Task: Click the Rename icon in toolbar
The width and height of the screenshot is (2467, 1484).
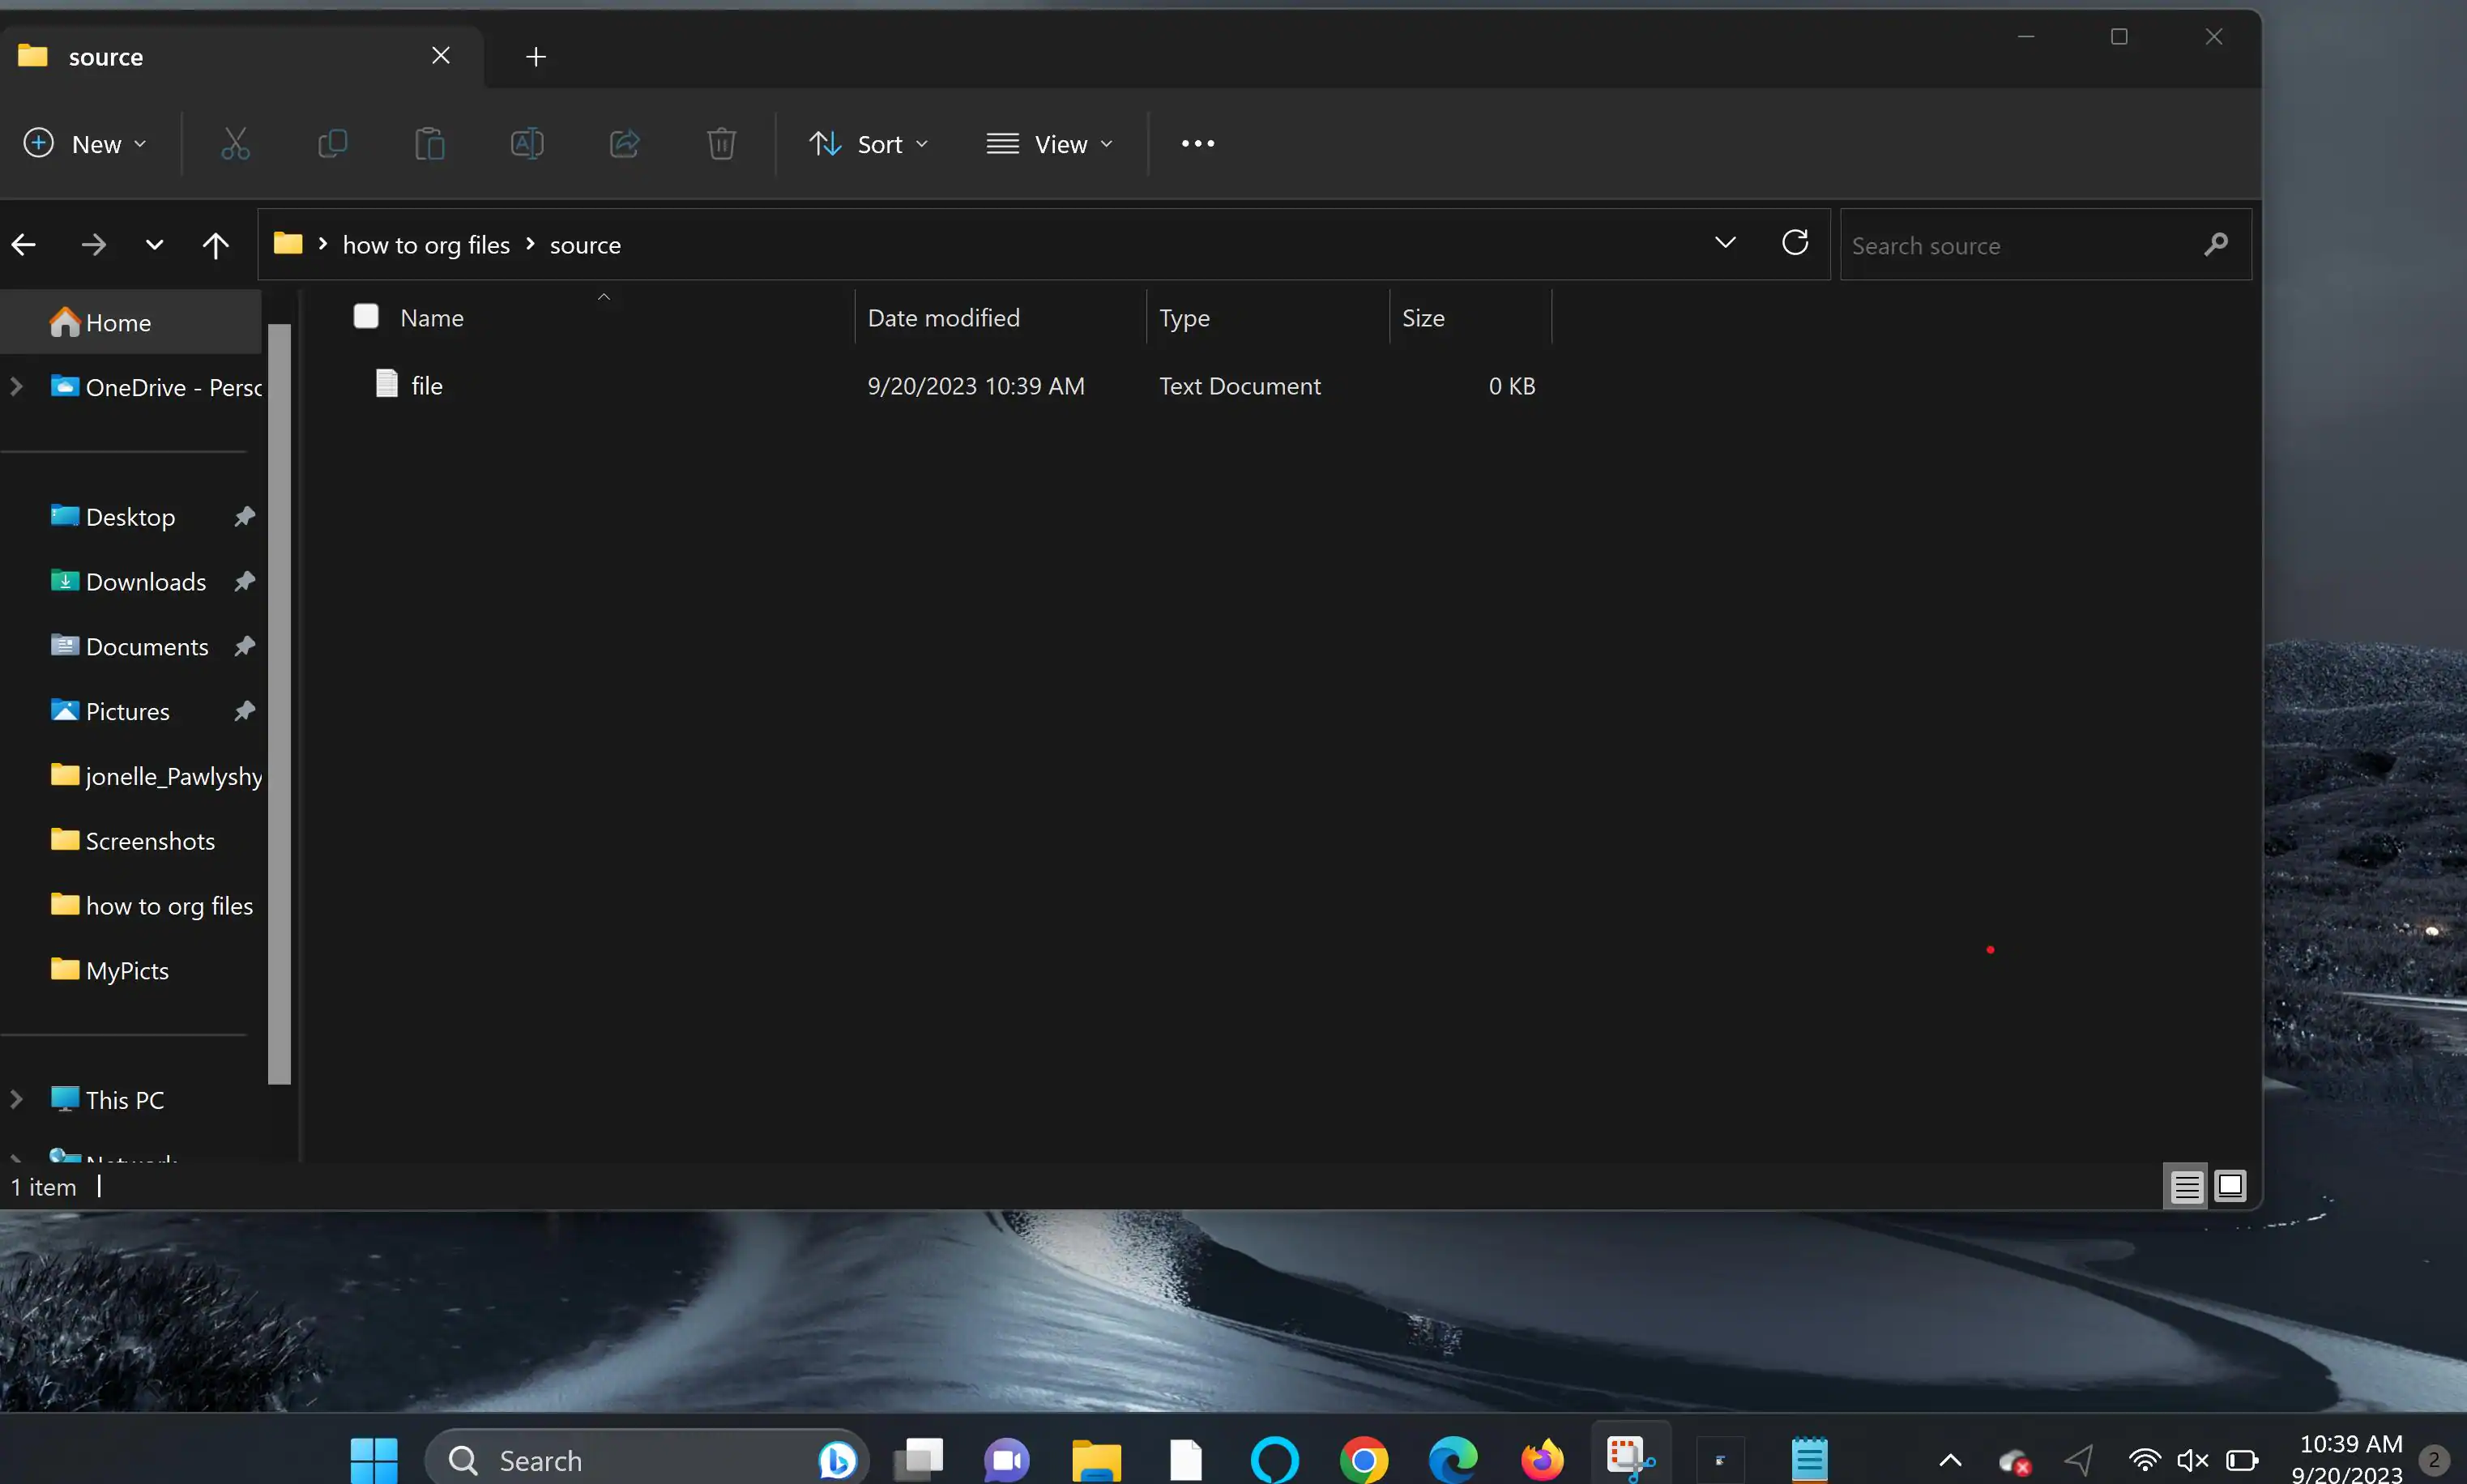Action: pyautogui.click(x=527, y=144)
